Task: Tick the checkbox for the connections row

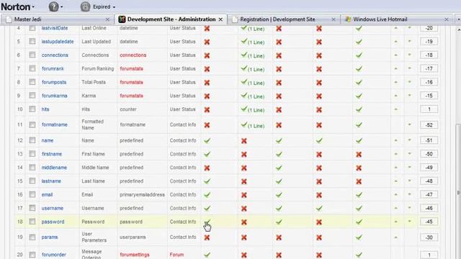Action: (x=32, y=55)
